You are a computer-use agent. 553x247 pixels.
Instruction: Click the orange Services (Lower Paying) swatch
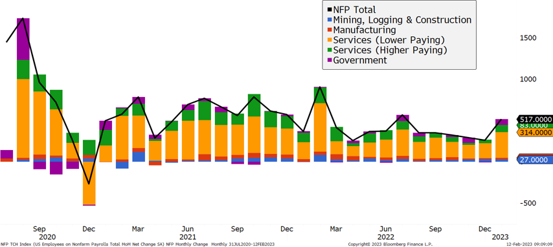point(330,40)
